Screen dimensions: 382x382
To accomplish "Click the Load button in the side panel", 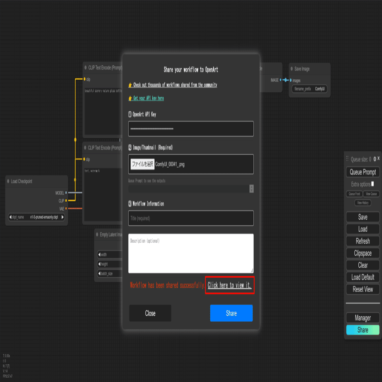I will point(363,229).
